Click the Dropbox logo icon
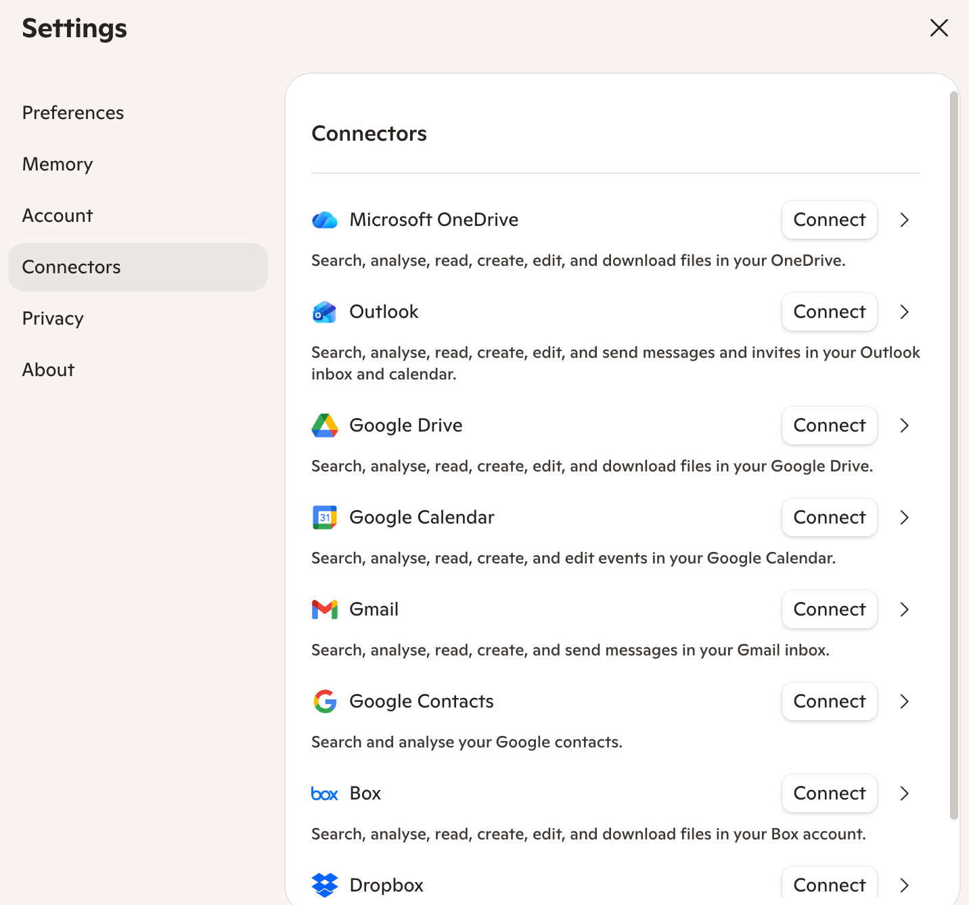Viewport: 969px width, 905px height. click(325, 885)
